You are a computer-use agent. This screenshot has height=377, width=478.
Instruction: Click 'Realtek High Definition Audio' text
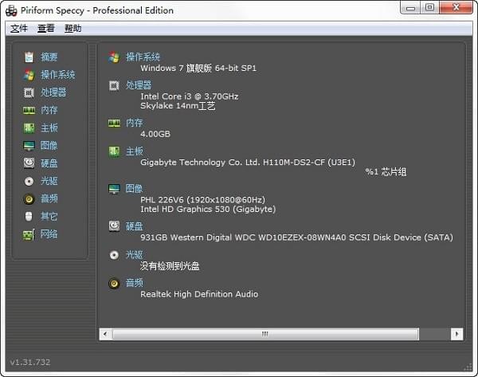coord(199,294)
